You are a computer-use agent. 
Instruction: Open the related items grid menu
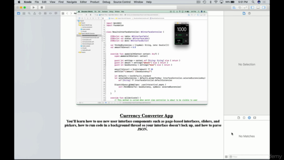click(x=63, y=13)
